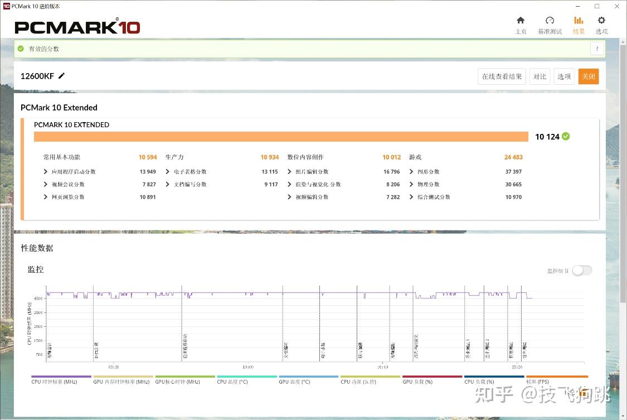The width and height of the screenshot is (627, 420).
Task: Click the orange 关闭 button
Action: [x=588, y=76]
